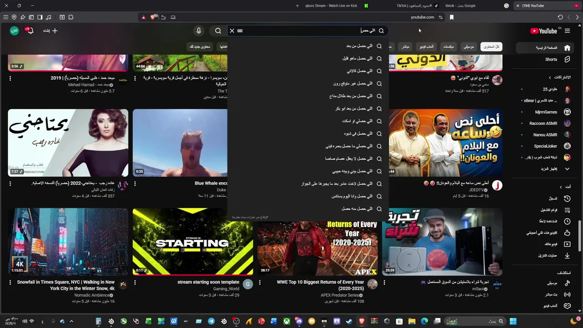
Task: Bookmark this page in the address bar
Action: point(451,17)
